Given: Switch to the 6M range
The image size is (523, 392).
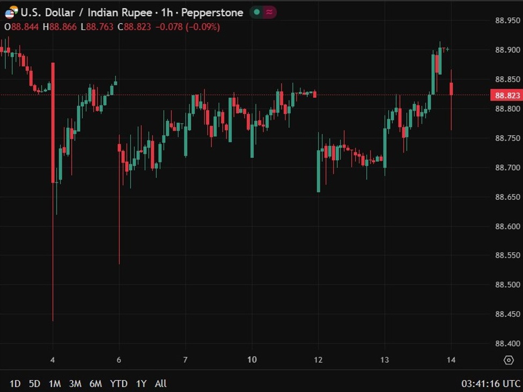Looking at the screenshot, I should pyautogui.click(x=95, y=383).
